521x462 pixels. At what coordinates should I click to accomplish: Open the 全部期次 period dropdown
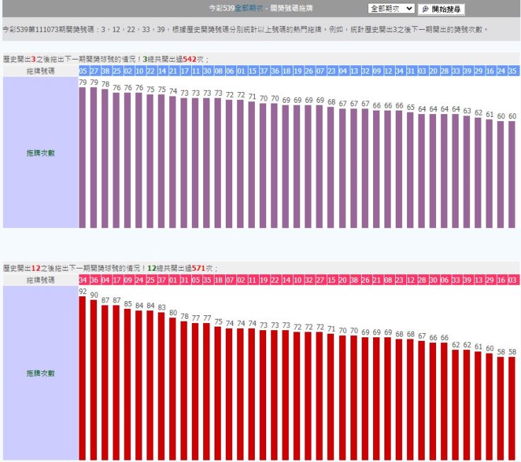coord(391,9)
